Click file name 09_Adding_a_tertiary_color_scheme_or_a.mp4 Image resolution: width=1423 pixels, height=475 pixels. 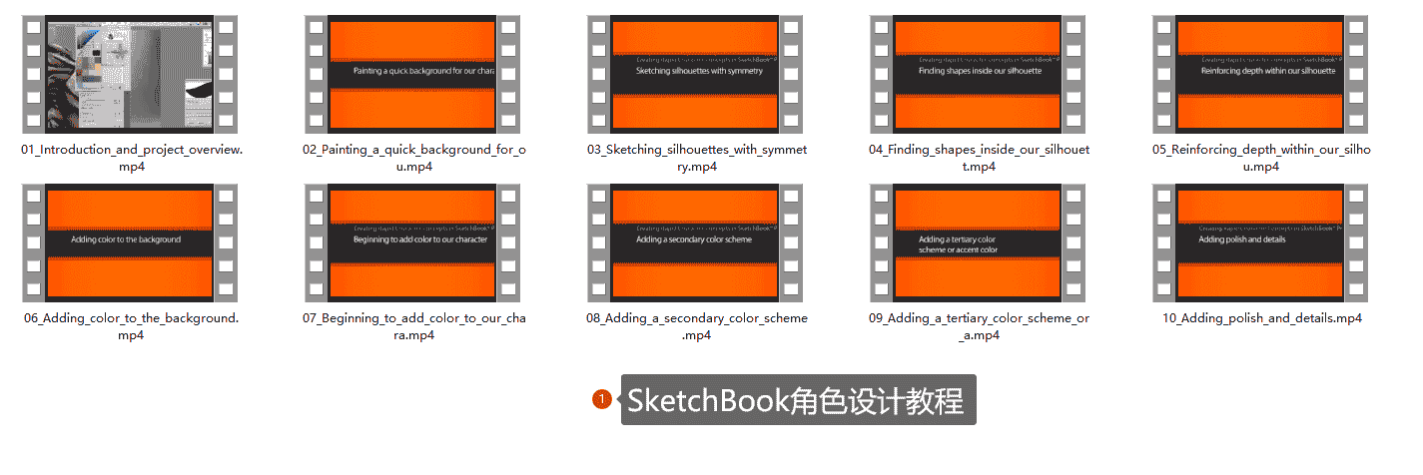click(979, 326)
